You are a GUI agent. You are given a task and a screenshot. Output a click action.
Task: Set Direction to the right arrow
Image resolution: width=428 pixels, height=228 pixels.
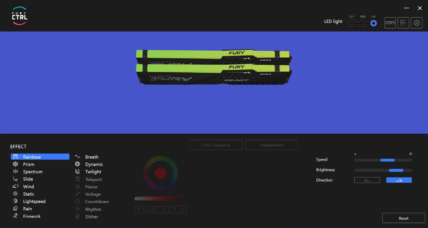pos(399,180)
